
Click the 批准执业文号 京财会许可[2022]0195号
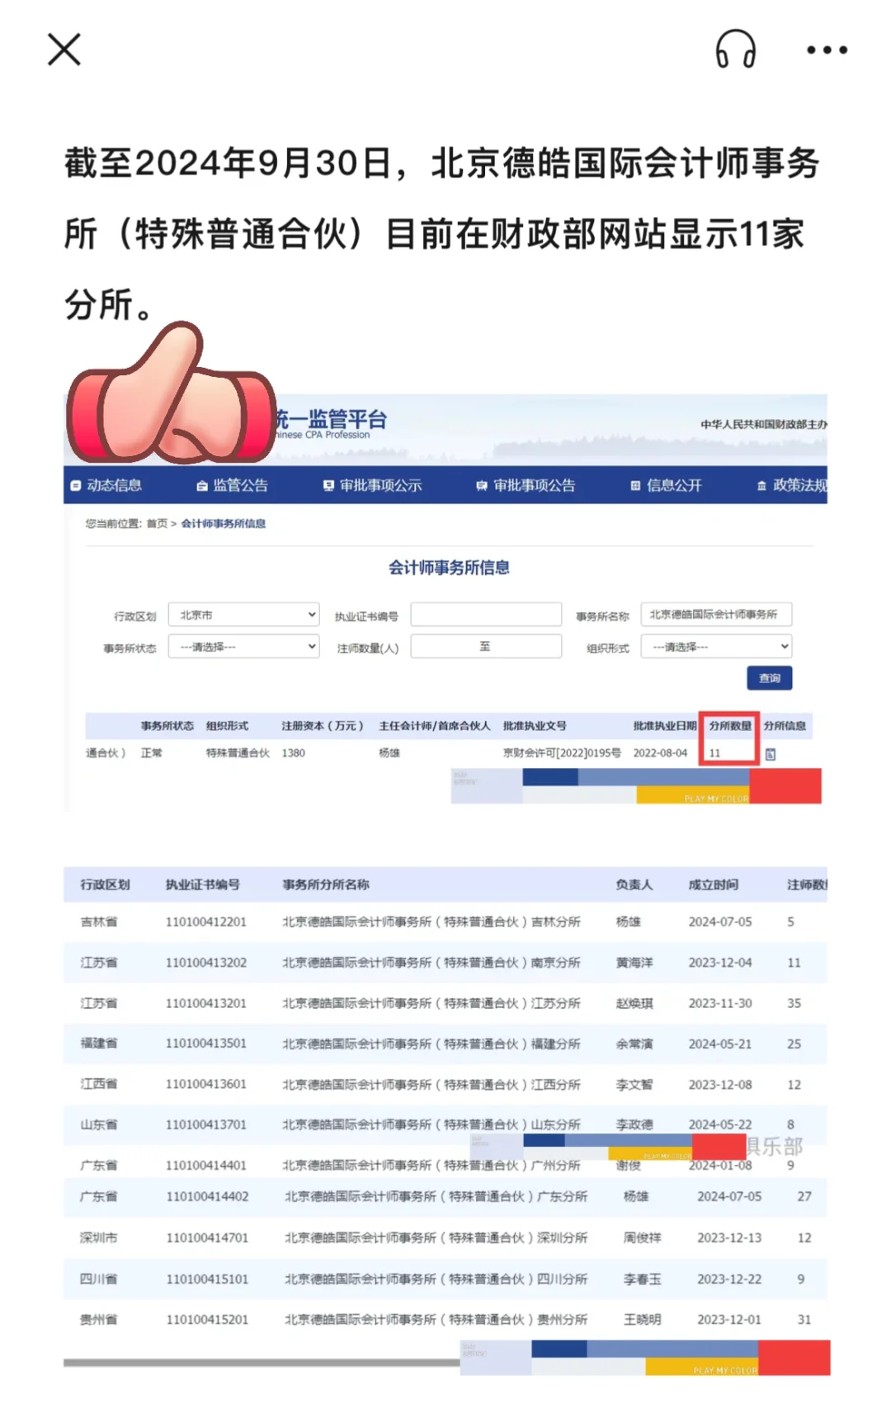tap(562, 753)
